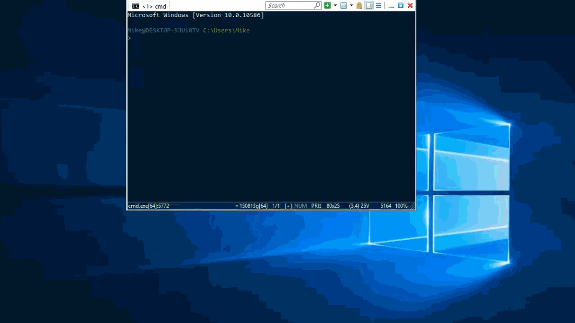This screenshot has height=323, width=575.
Task: Click "Mike@DESKTOP-9JU10TV" in the prompt
Action: (163, 31)
